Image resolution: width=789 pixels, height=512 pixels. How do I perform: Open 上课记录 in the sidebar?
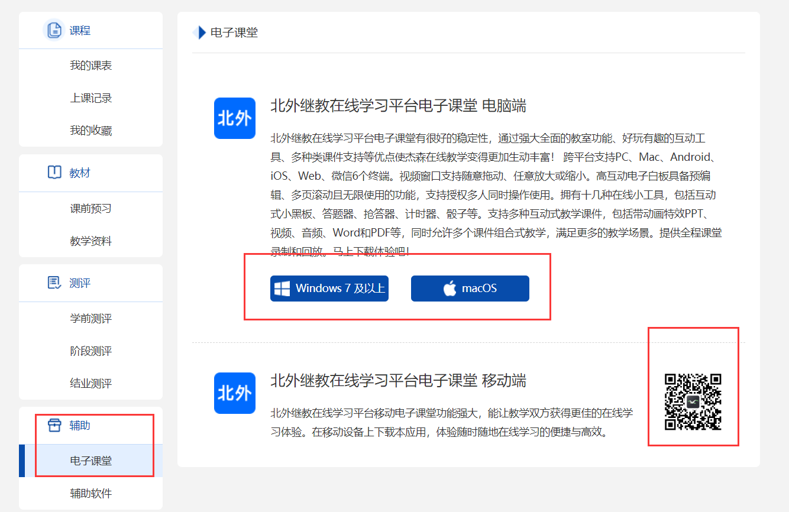[x=91, y=98]
